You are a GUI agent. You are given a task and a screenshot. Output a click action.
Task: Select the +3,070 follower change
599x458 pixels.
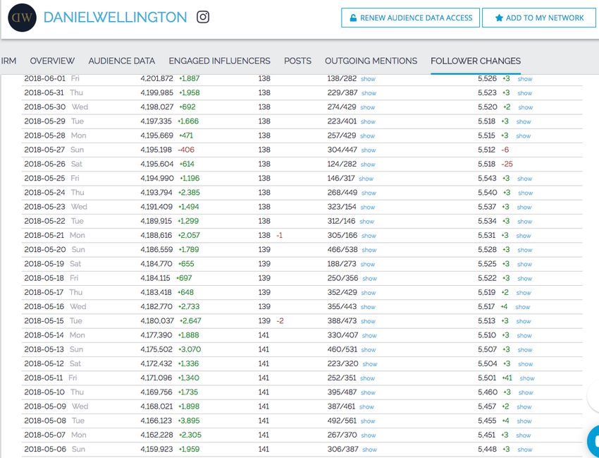(190, 349)
